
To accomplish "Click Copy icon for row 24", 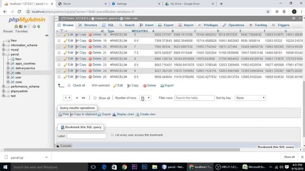I will [x=77, y=71].
